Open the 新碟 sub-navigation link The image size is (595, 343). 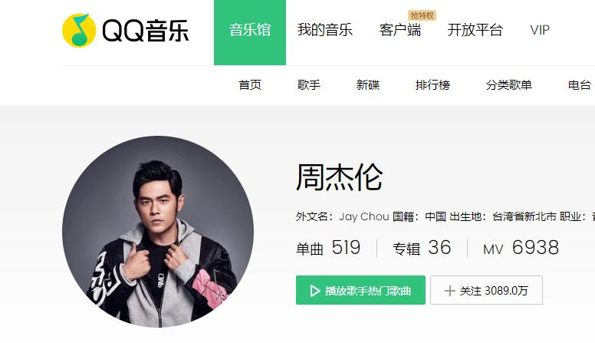click(x=368, y=84)
